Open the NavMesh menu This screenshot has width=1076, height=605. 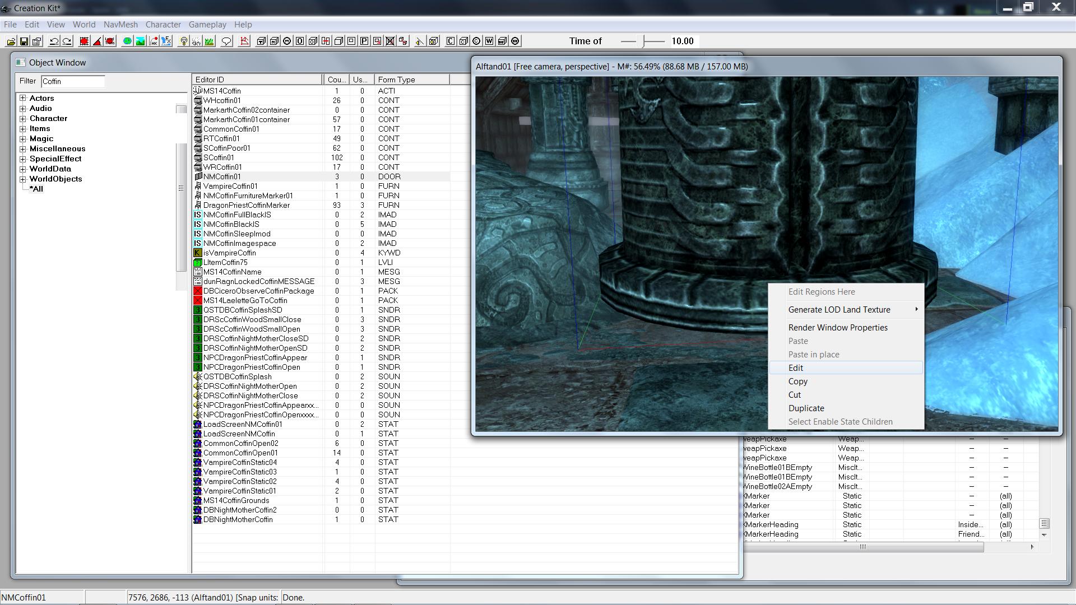[120, 25]
